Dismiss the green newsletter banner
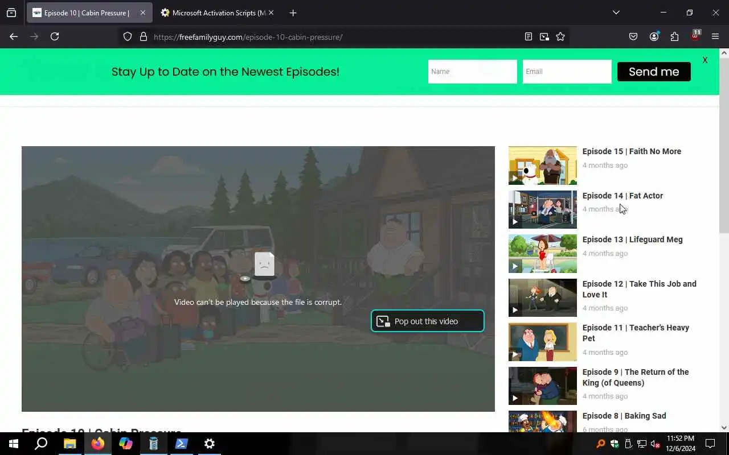Viewport: 729px width, 455px height. point(705,60)
